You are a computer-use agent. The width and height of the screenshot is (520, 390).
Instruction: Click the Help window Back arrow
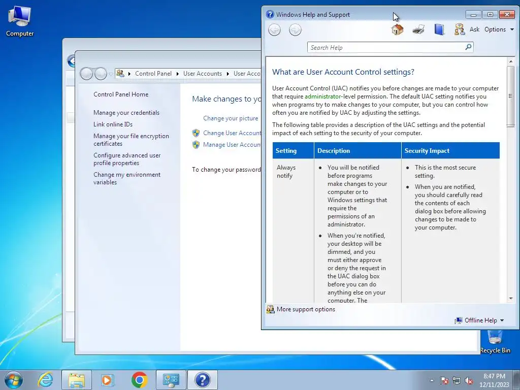[274, 30]
